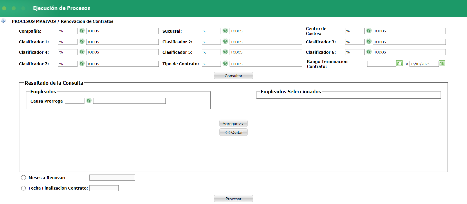This screenshot has width=467, height=204.
Task: Focus the Sucursal code field
Action: tap(211, 31)
